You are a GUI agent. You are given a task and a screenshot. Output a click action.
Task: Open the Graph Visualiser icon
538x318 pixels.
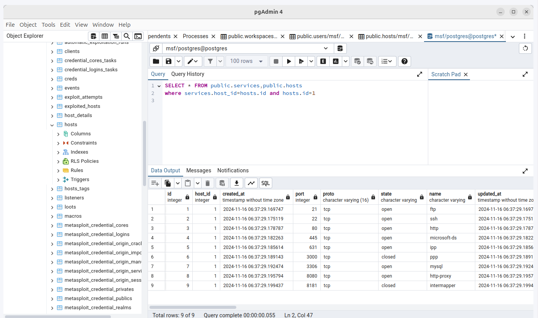tap(251, 183)
